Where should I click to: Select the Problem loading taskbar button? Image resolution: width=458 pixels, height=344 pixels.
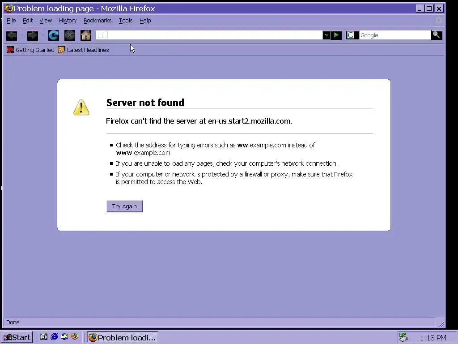tap(123, 337)
